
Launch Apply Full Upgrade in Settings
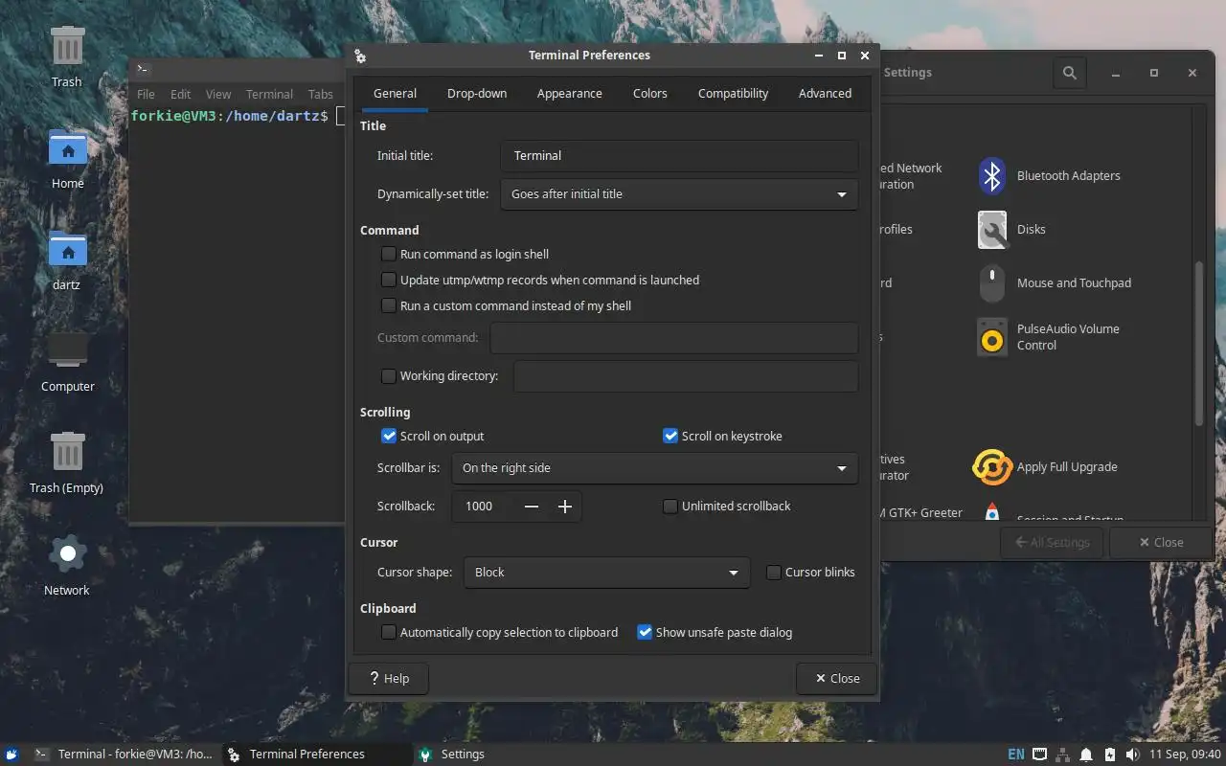coord(1046,467)
